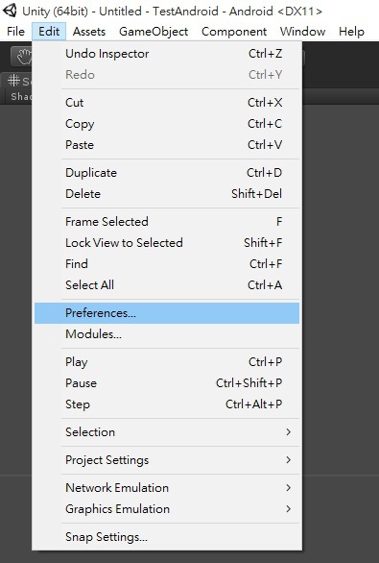Select Frame Selected menu item
This screenshot has width=379, height=563.
coord(167,222)
